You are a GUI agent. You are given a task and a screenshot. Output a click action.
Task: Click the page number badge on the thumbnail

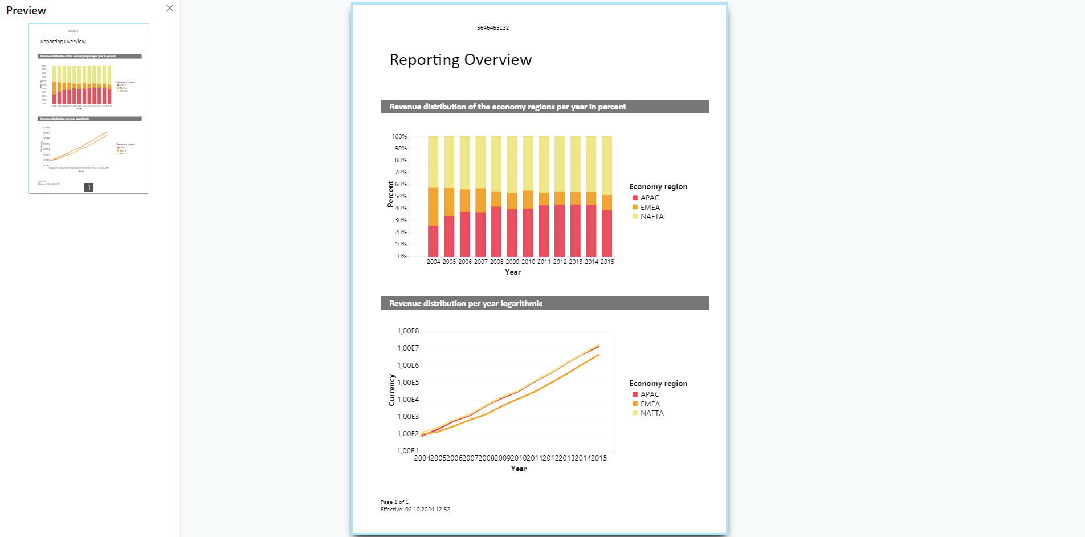(x=89, y=188)
